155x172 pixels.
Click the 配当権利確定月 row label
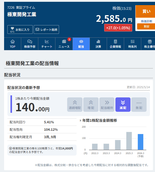pyautogui.click(x=21, y=137)
